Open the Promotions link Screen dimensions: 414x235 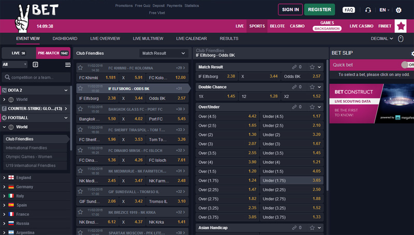(124, 6)
